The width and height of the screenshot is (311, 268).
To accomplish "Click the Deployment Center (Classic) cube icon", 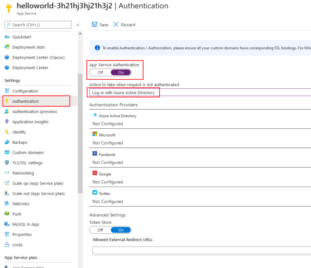I will click(7, 57).
